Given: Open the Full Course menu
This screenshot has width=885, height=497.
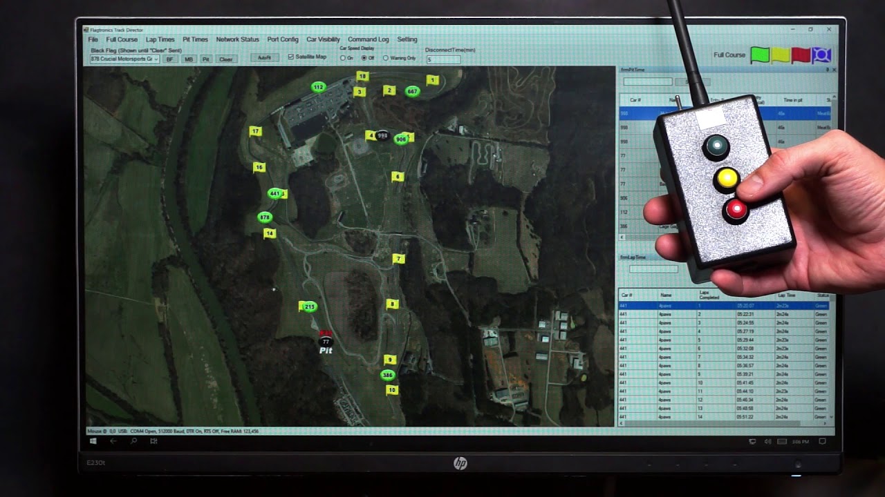Looking at the screenshot, I should (122, 39).
